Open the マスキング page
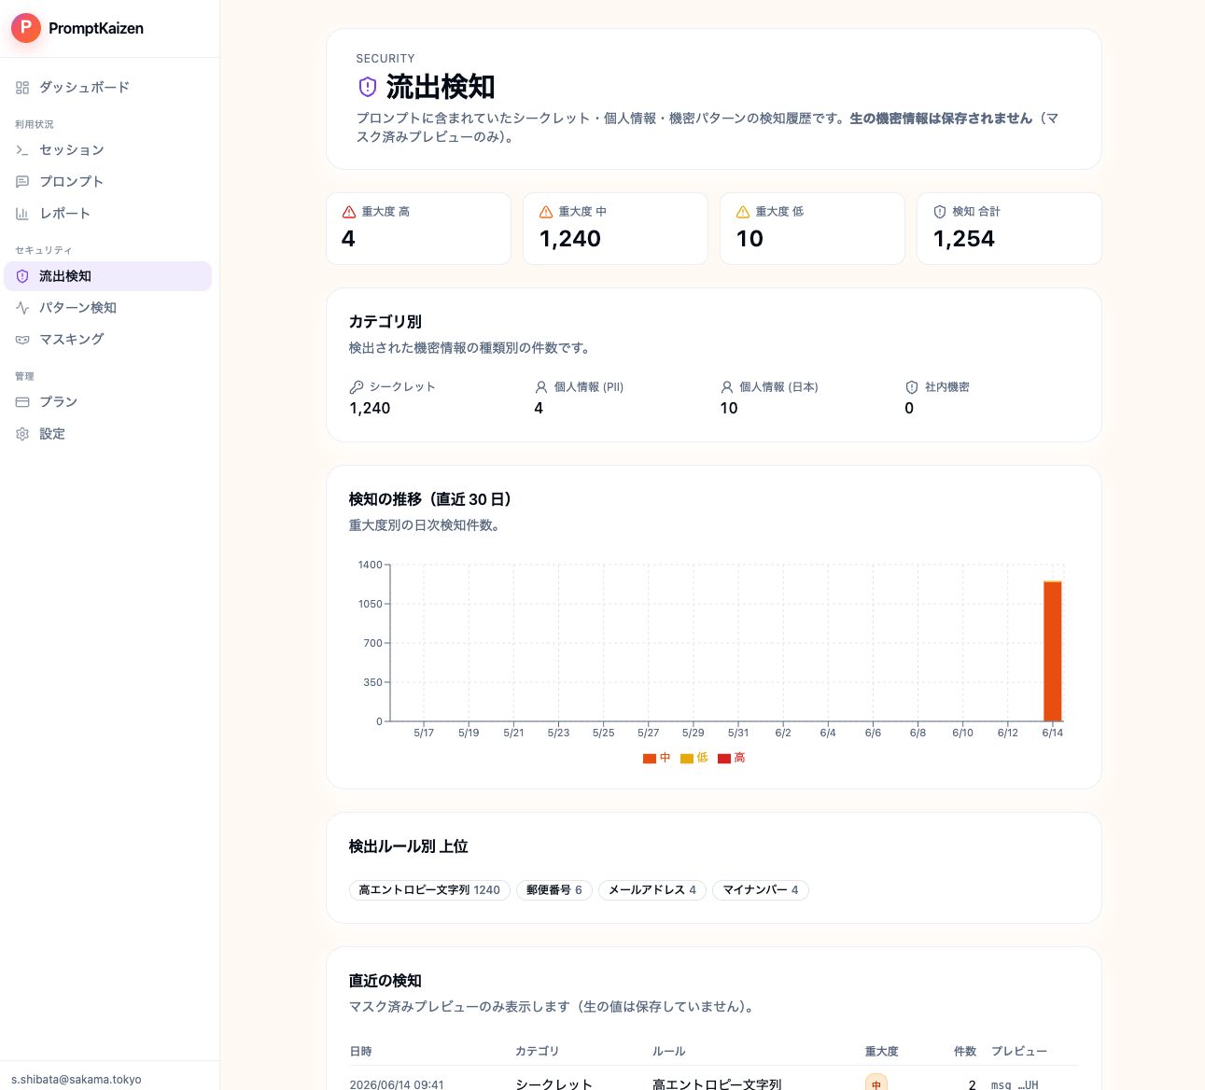 [x=108, y=340]
